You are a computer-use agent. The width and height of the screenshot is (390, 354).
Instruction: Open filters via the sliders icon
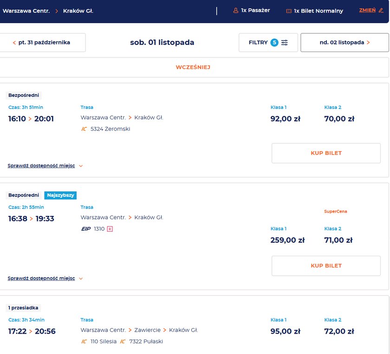pyautogui.click(x=285, y=43)
